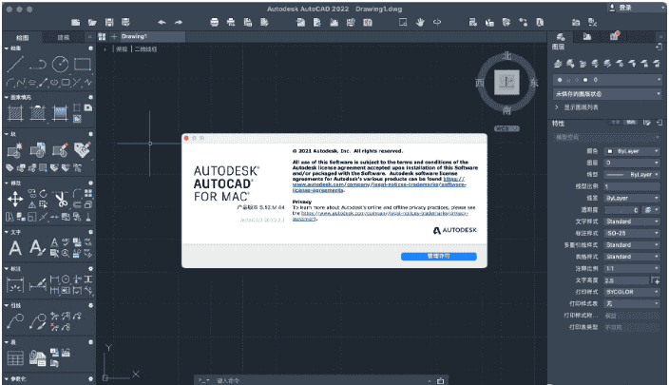Select the Hatch fill tool

[x=15, y=113]
